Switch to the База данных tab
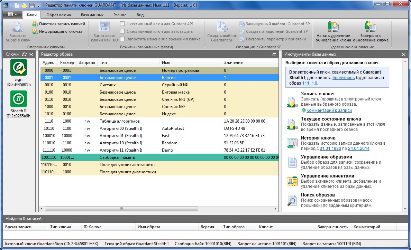411x250 pixels. (x=92, y=15)
